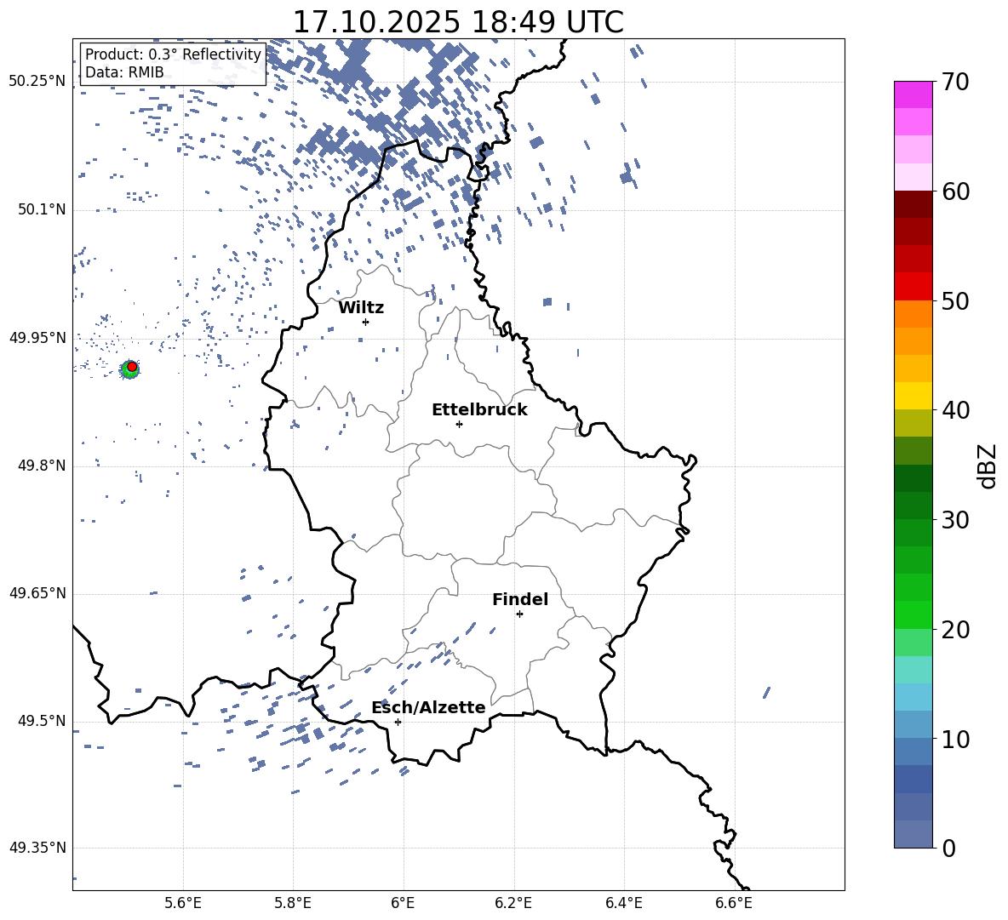Click the 50 value on the colorbar

coord(955,301)
